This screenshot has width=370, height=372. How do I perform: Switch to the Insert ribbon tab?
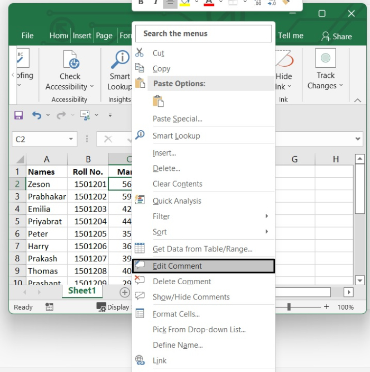coord(82,35)
